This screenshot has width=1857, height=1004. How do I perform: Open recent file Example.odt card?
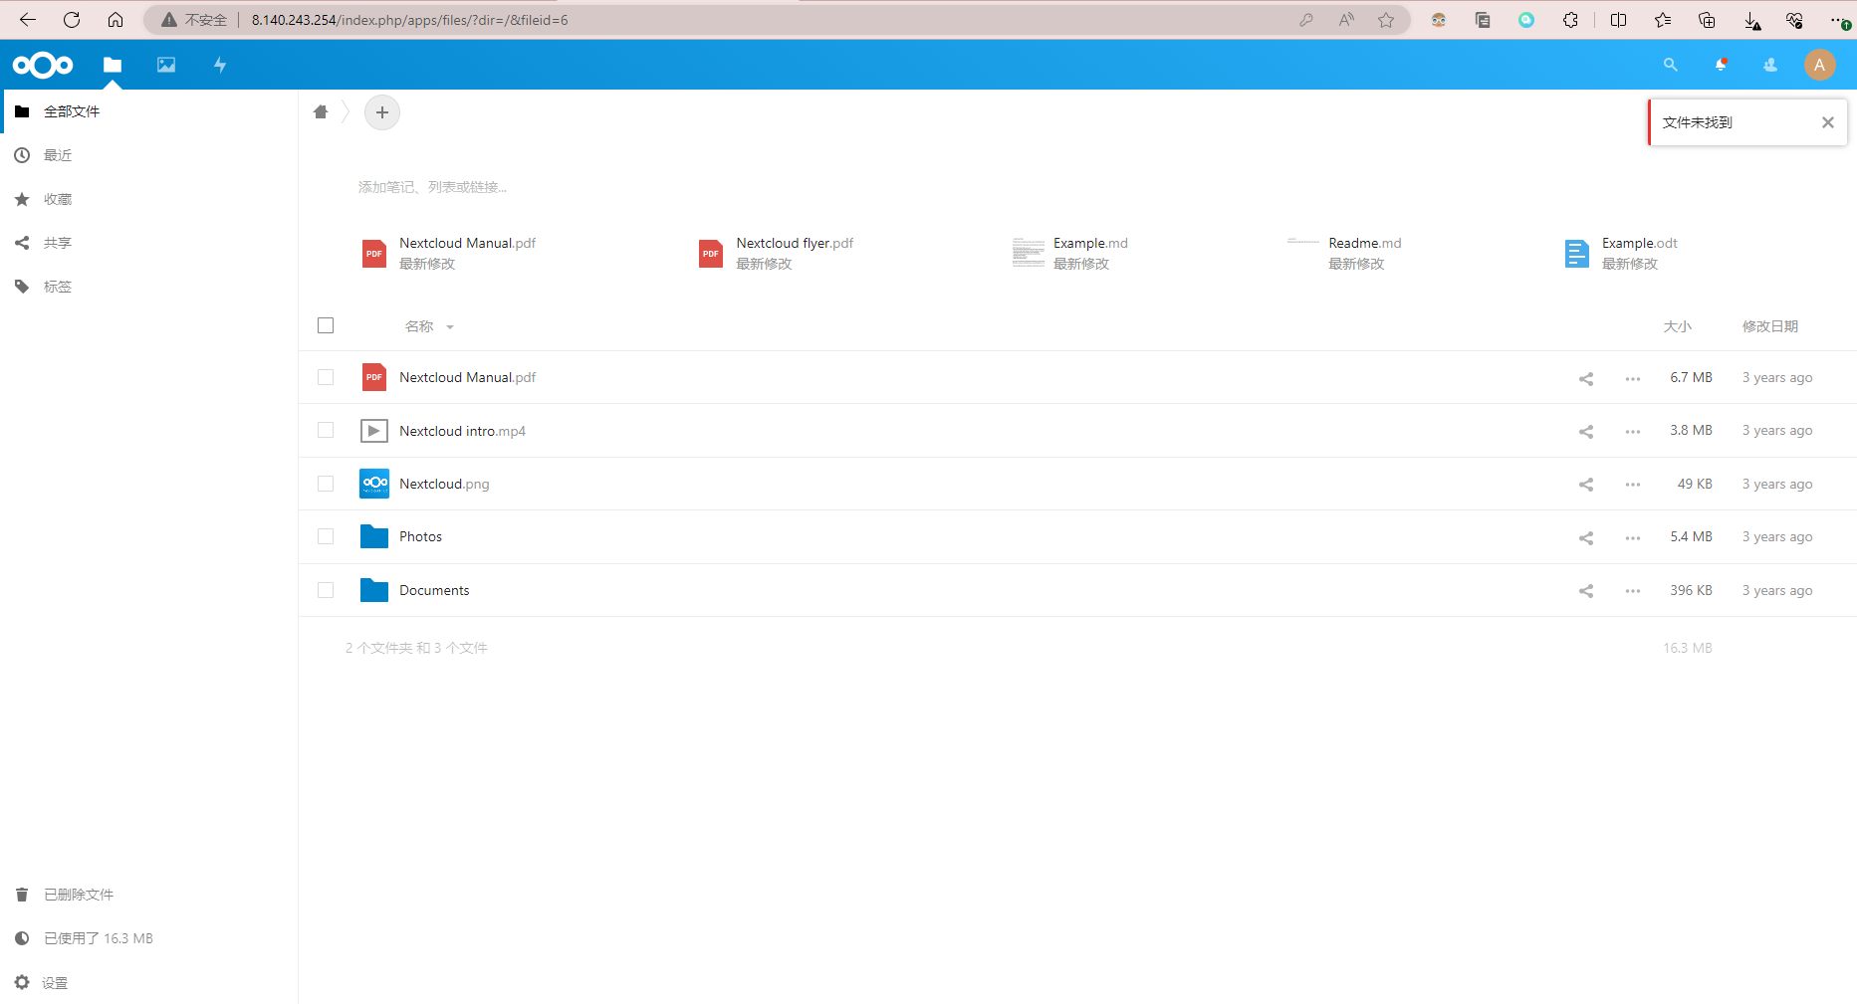click(1621, 253)
